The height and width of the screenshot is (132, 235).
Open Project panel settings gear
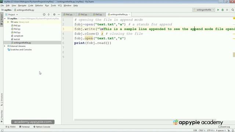pyautogui.click(x=54, y=15)
